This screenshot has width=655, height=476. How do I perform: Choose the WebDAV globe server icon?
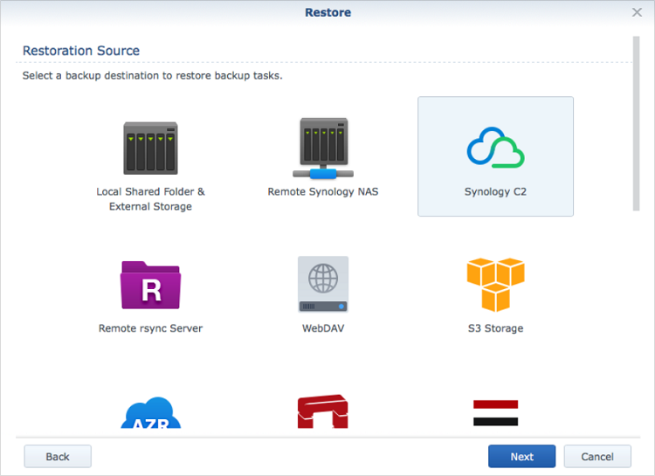(323, 284)
